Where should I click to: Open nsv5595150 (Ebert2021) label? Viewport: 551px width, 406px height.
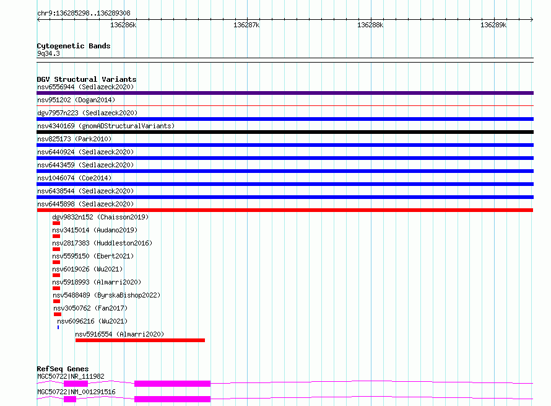(x=93, y=256)
